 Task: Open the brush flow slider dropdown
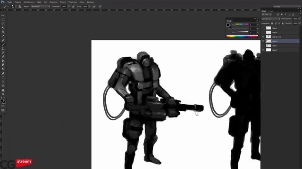90,7
